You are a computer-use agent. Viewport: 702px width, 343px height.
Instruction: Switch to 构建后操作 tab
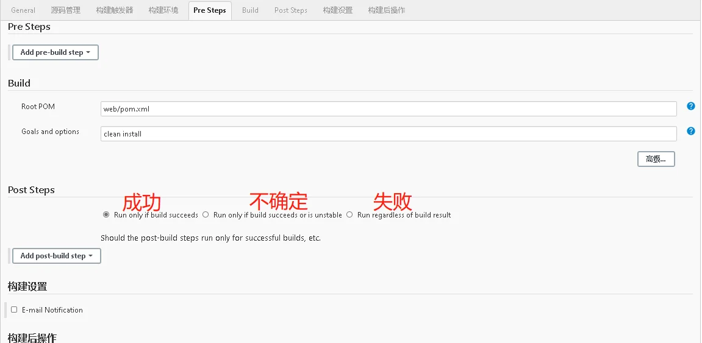click(x=387, y=10)
